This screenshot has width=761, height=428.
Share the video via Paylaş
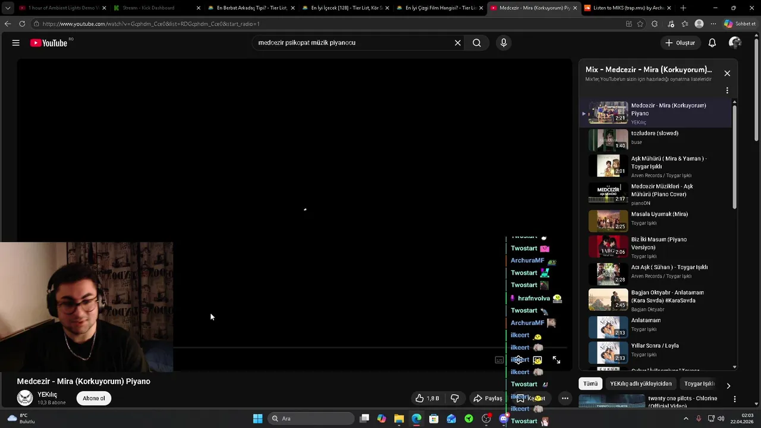(488, 398)
